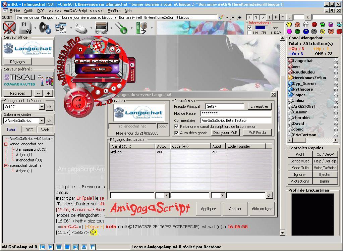The width and height of the screenshot is (343, 251).
Task: Click the C button on AmigagaAmp player
Action: (112, 49)
